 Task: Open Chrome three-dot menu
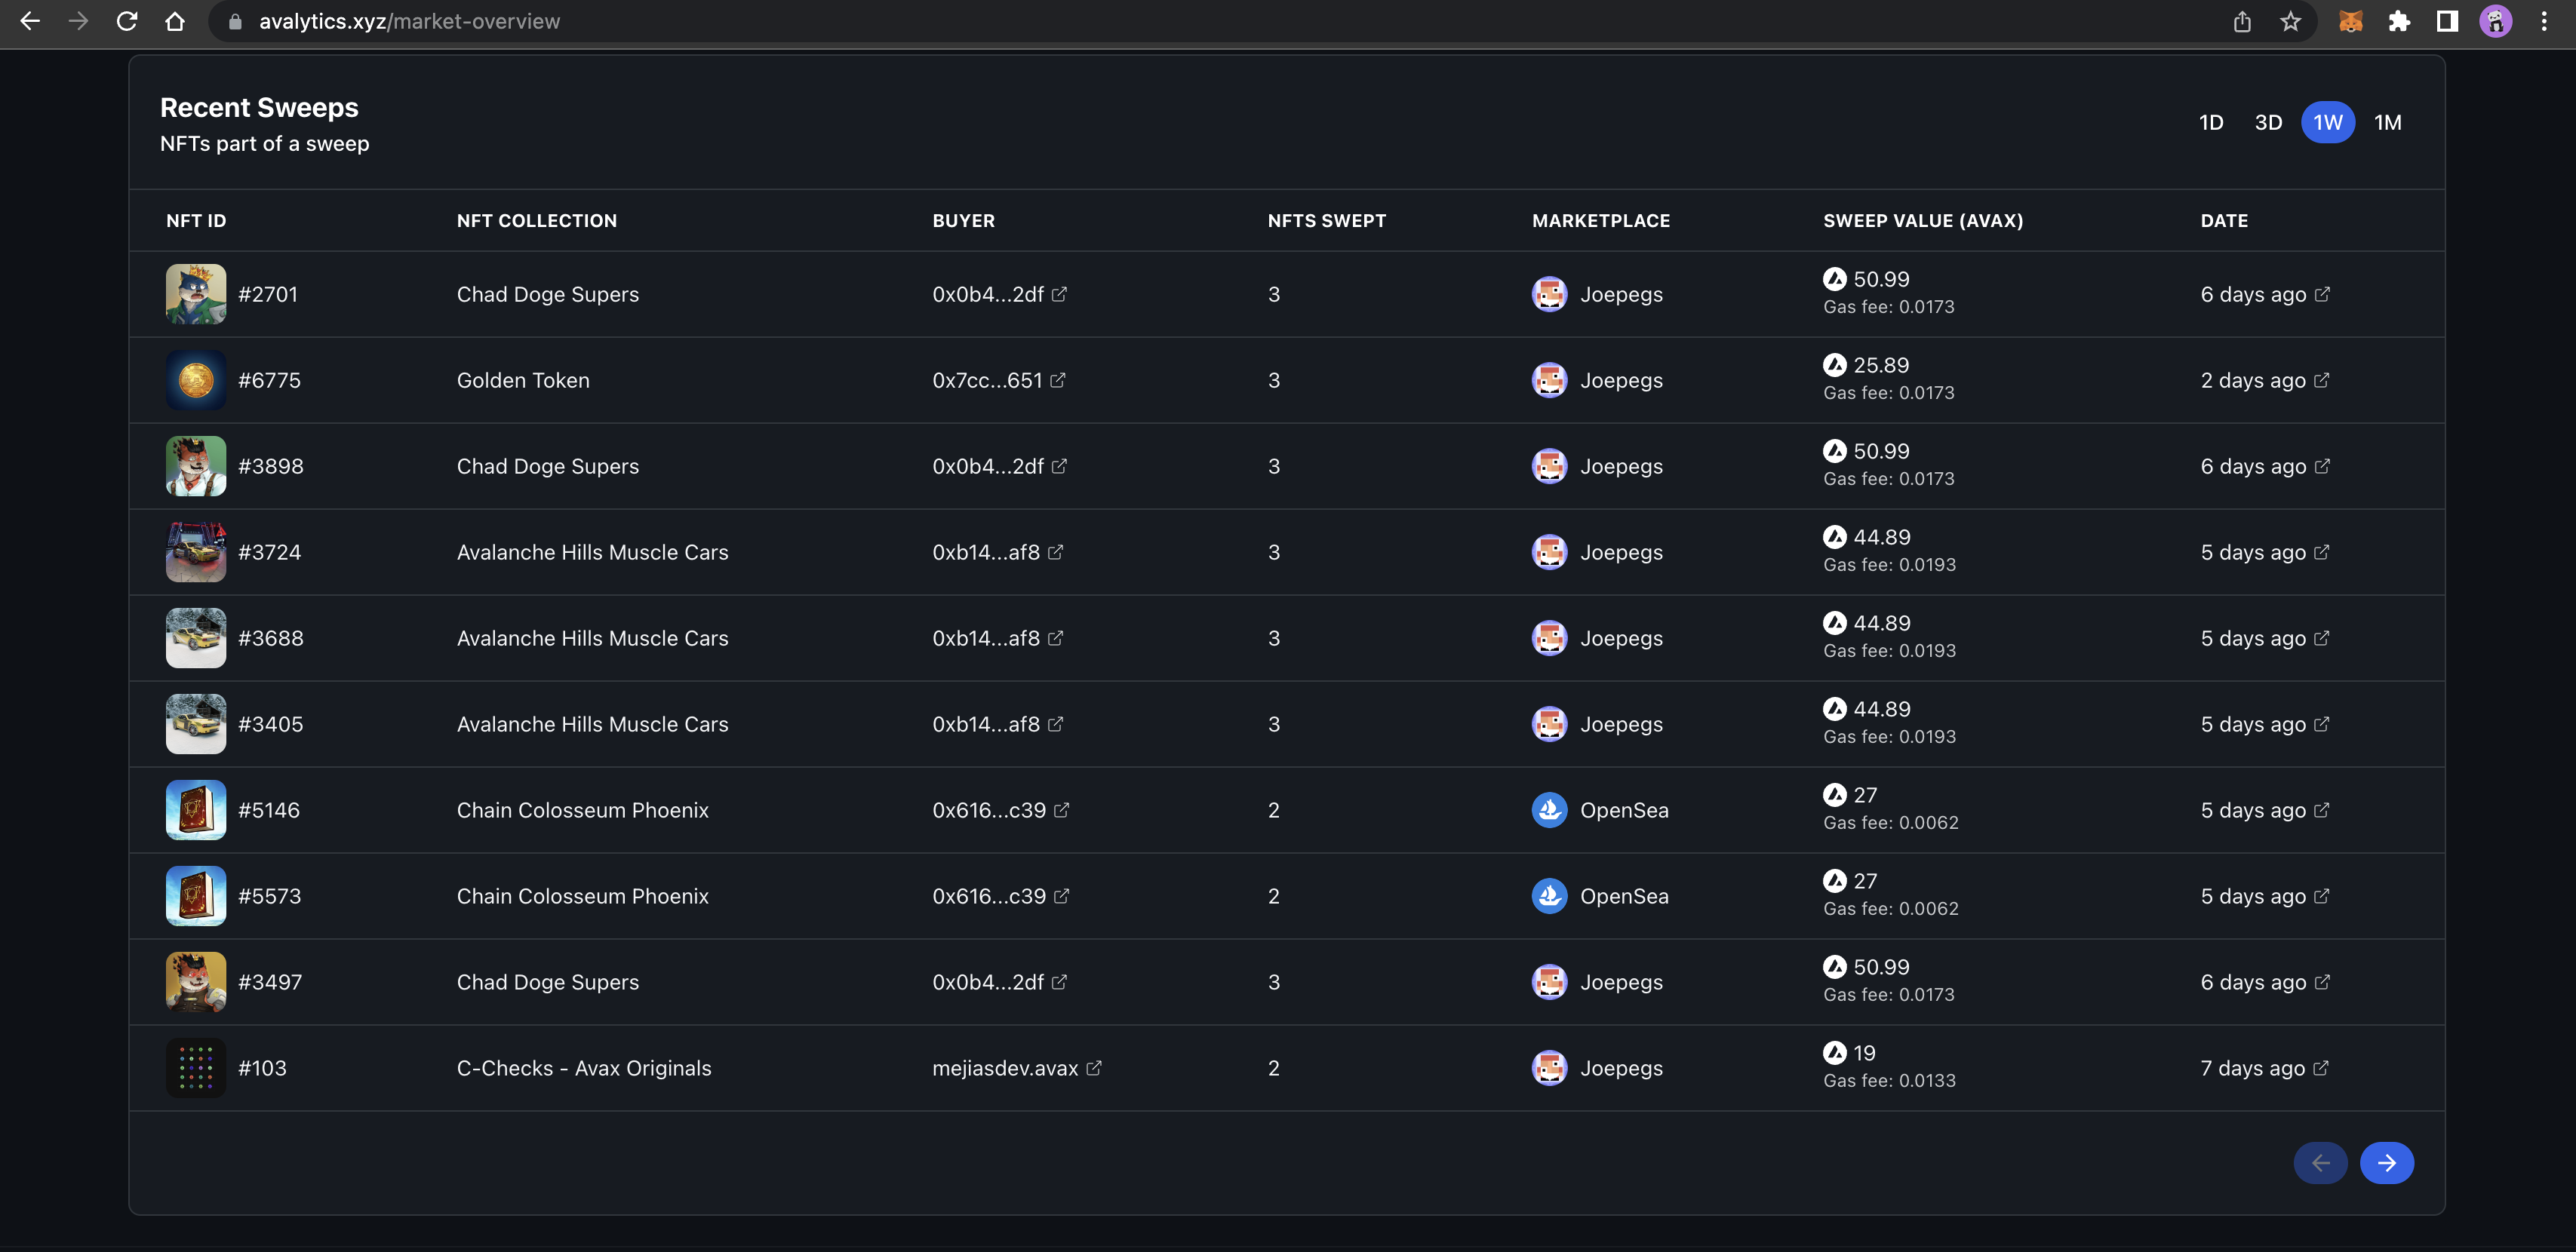(x=2544, y=21)
